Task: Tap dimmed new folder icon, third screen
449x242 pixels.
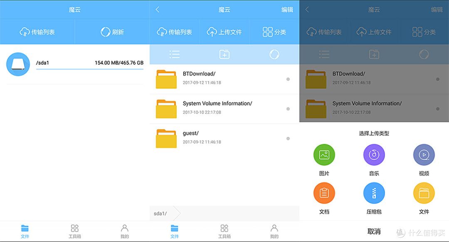Action: pyautogui.click(x=374, y=54)
